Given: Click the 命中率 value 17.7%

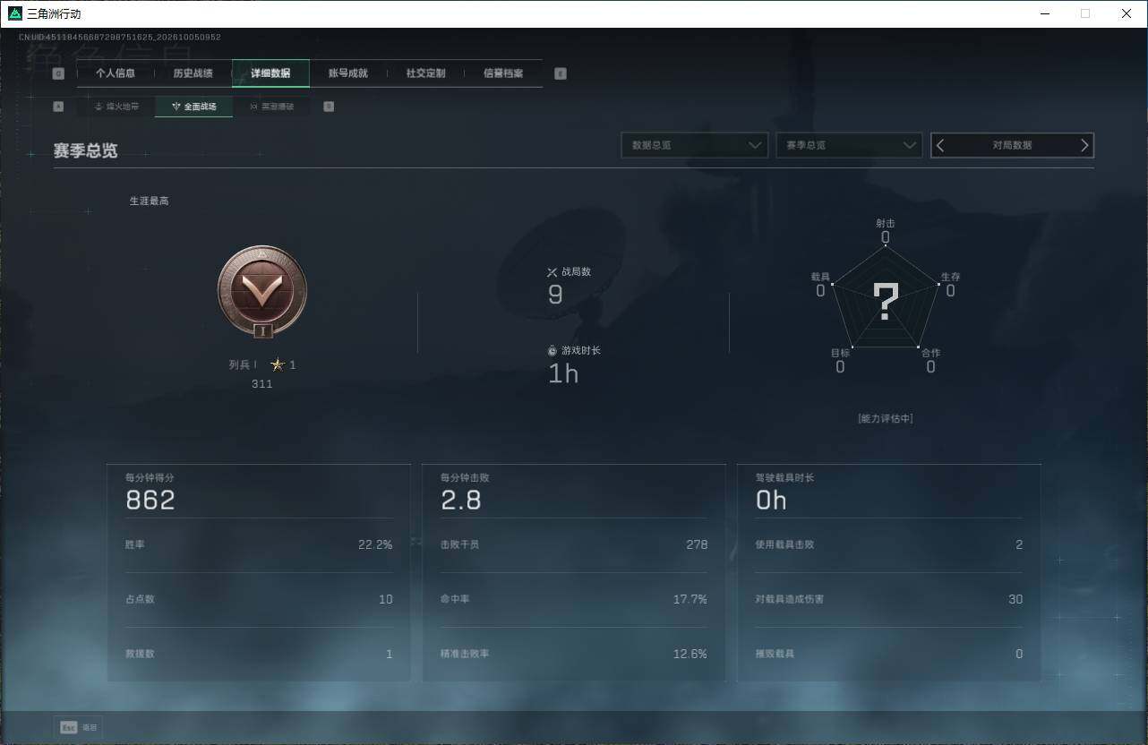Looking at the screenshot, I should [x=690, y=599].
